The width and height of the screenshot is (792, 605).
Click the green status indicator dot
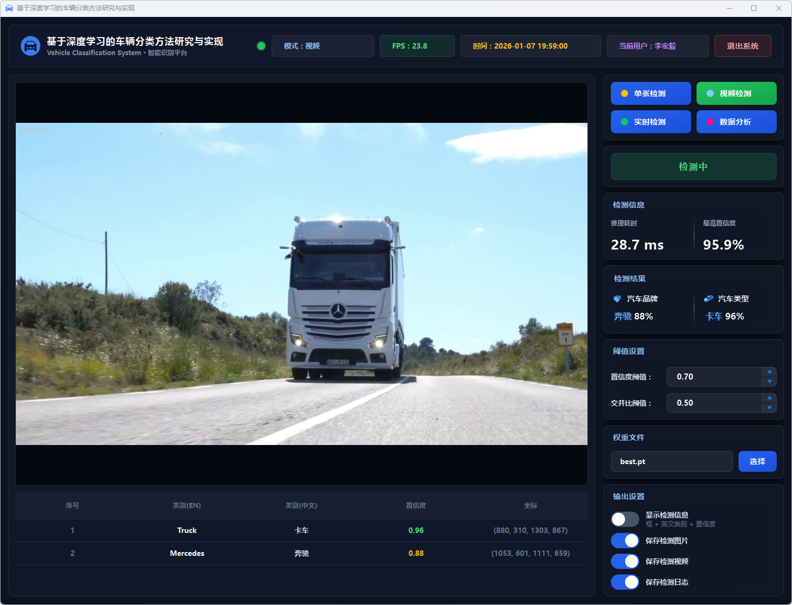(x=261, y=46)
